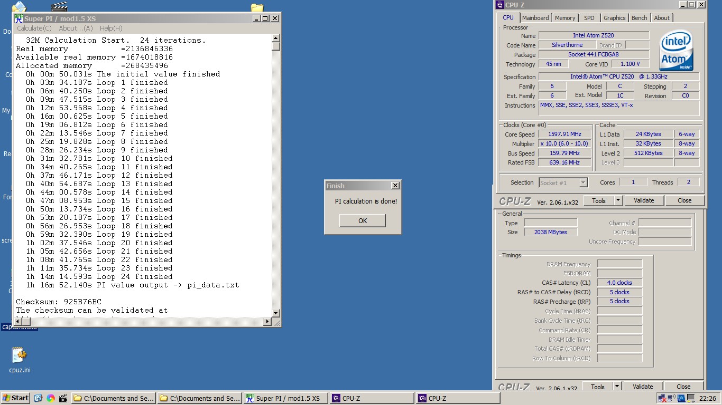The width and height of the screenshot is (722, 405).
Task: Open the About...(A) menu in Super PI
Action: tap(76, 28)
